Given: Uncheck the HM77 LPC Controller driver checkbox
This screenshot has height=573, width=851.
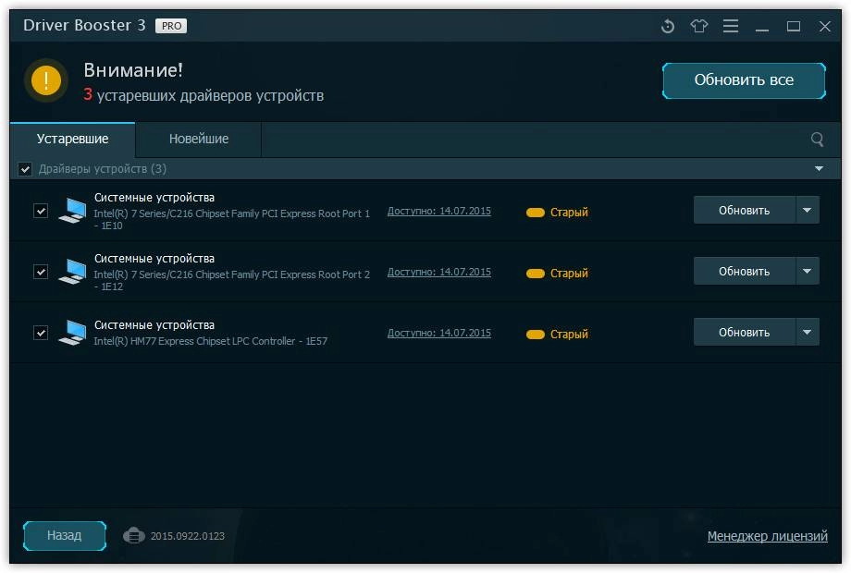Looking at the screenshot, I should tap(41, 333).
